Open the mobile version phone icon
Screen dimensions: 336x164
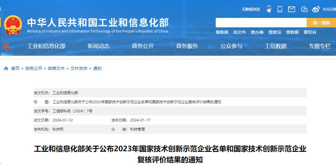[280, 9]
